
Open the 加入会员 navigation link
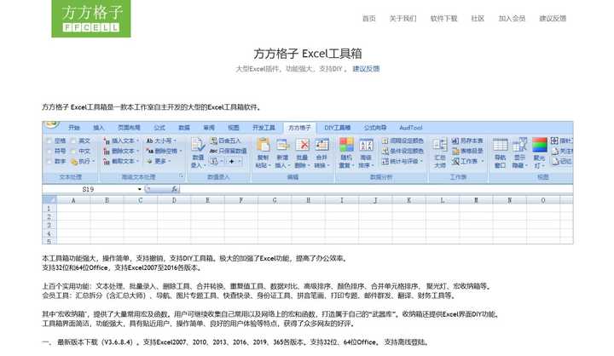click(x=512, y=19)
